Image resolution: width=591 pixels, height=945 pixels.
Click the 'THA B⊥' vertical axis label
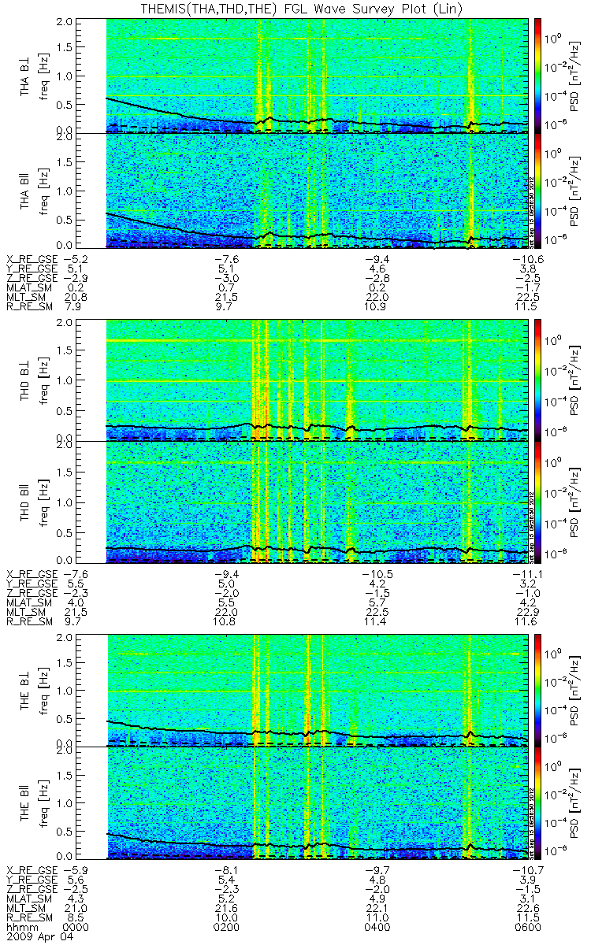pyautogui.click(x=26, y=76)
